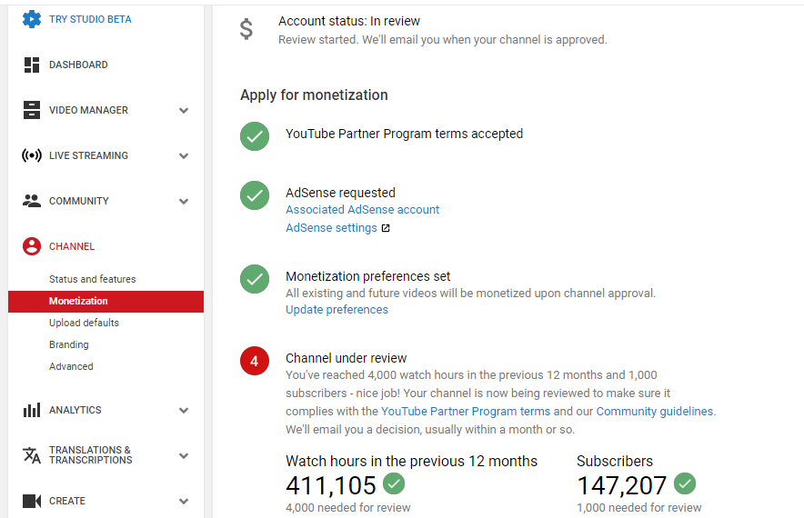Click the dollar sign account status icon

tap(246, 29)
